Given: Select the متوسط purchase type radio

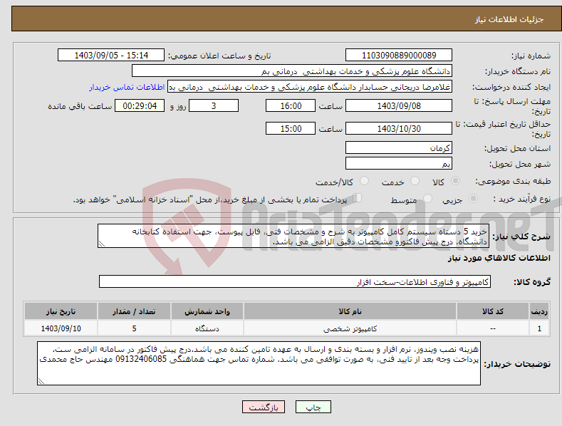Looking at the screenshot, I should (x=427, y=198).
